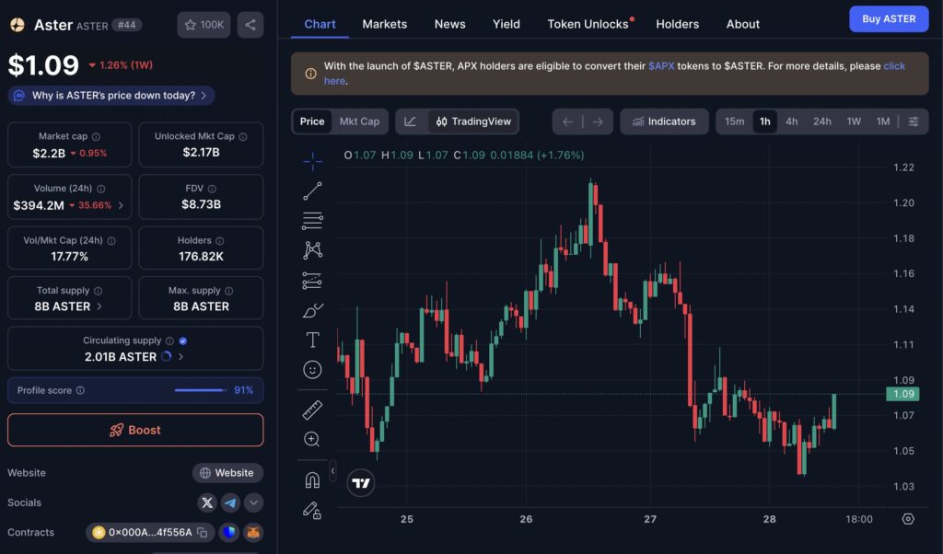Viewport: 943px width, 554px height.
Task: Open the forecasting and measurement tool
Action: coord(312,281)
